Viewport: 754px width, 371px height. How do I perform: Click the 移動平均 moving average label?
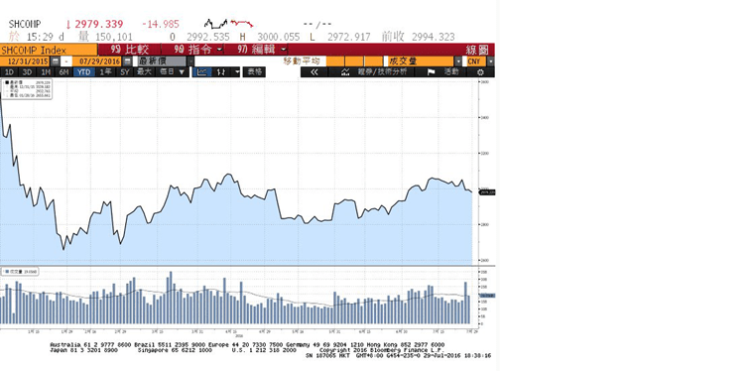pos(302,62)
